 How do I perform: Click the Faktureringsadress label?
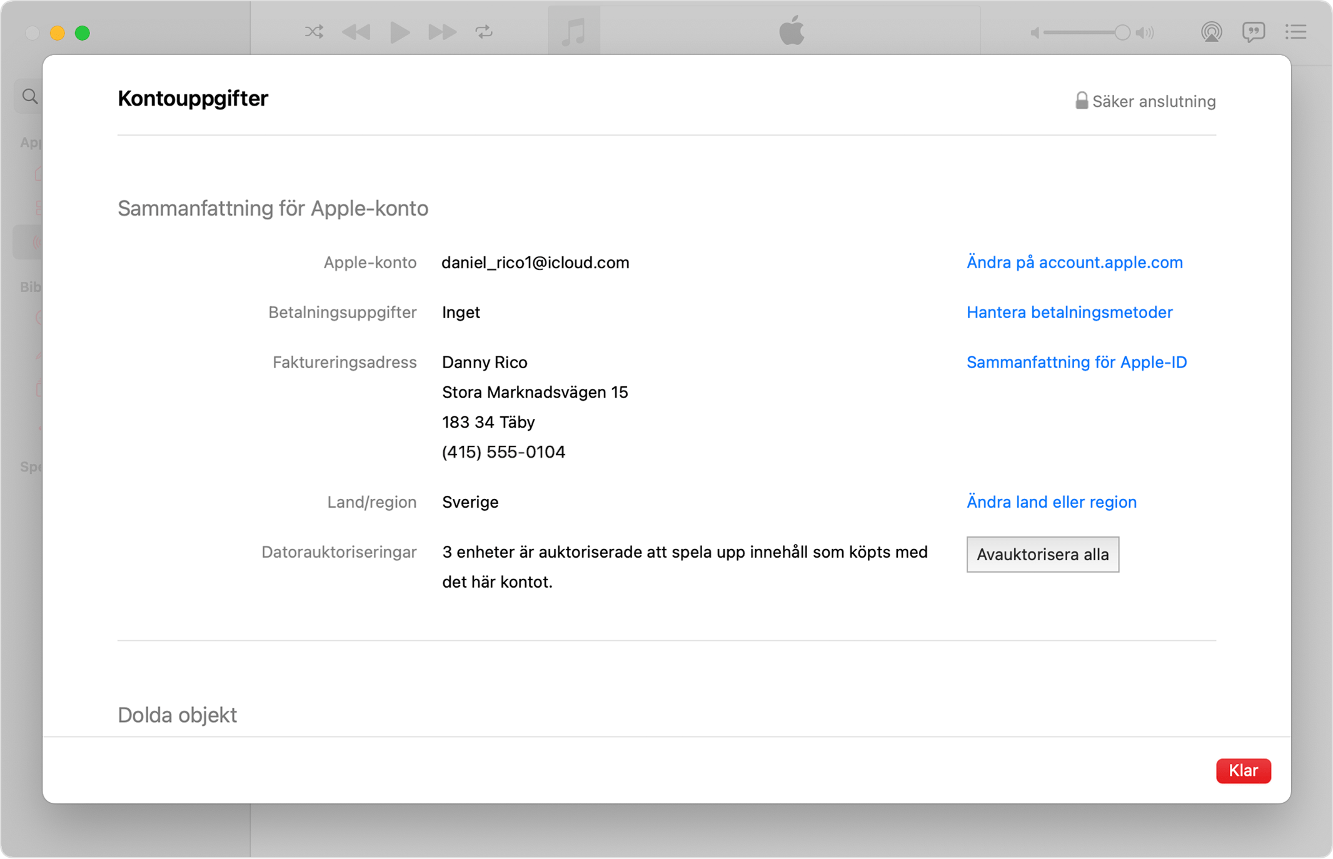(345, 363)
